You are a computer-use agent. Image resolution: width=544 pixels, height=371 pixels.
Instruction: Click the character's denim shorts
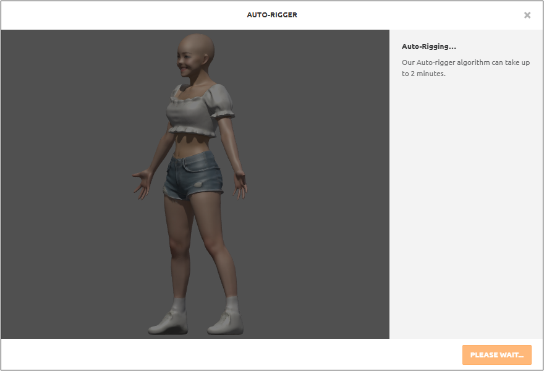[x=193, y=176]
